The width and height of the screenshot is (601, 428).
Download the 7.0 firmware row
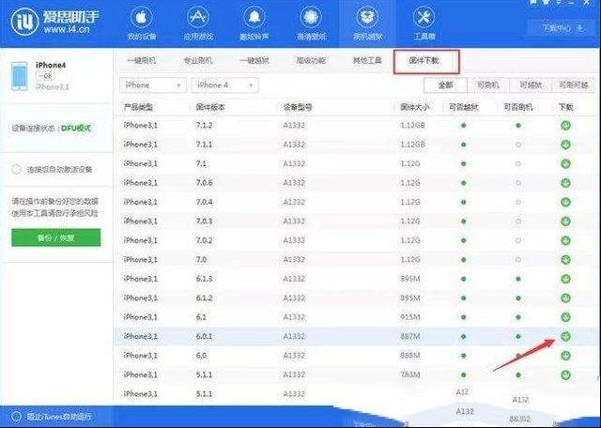(x=565, y=259)
